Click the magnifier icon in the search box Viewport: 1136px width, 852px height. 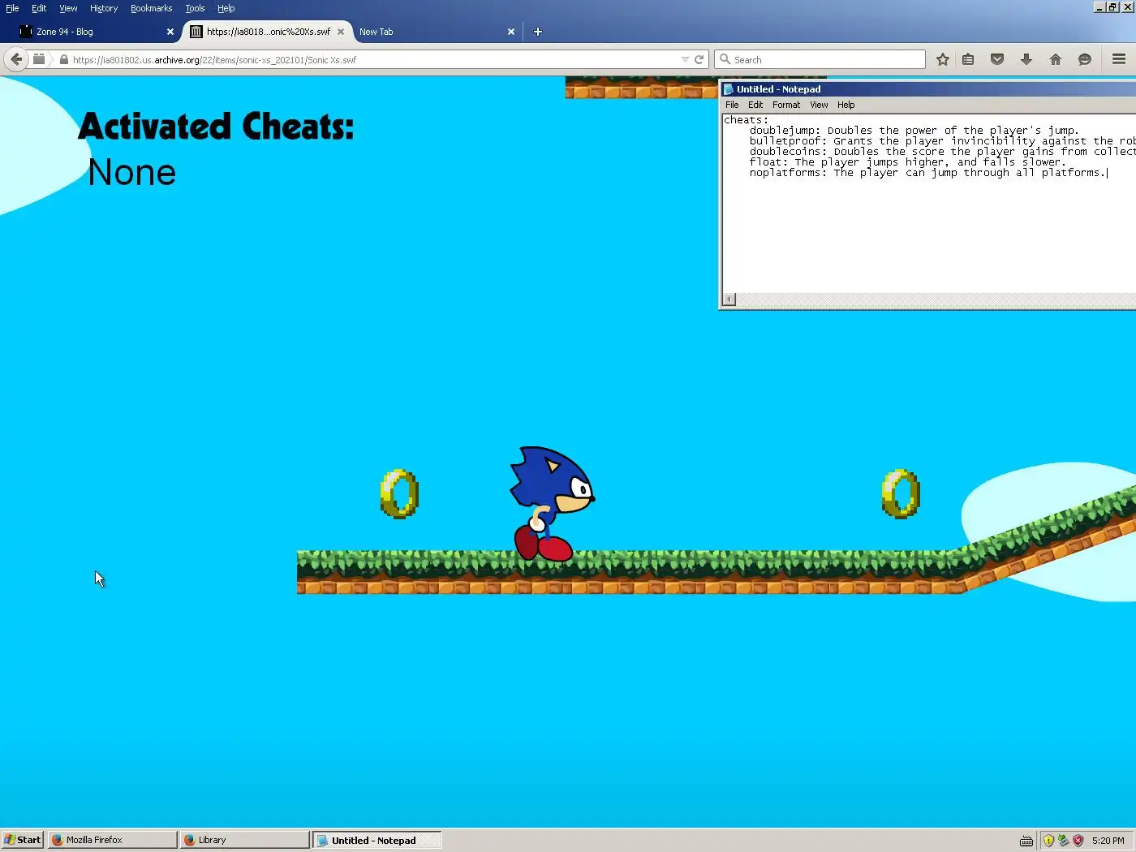[x=725, y=59]
